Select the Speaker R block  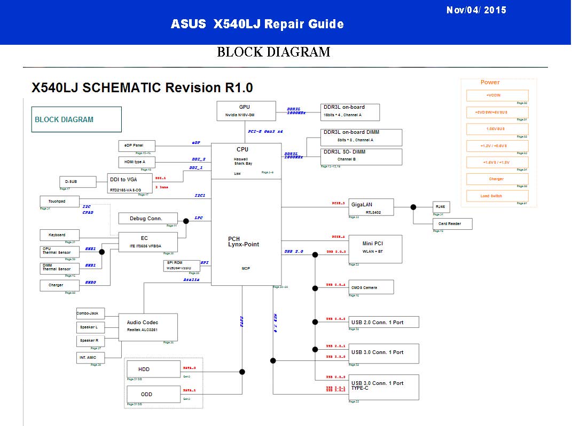[x=90, y=341]
